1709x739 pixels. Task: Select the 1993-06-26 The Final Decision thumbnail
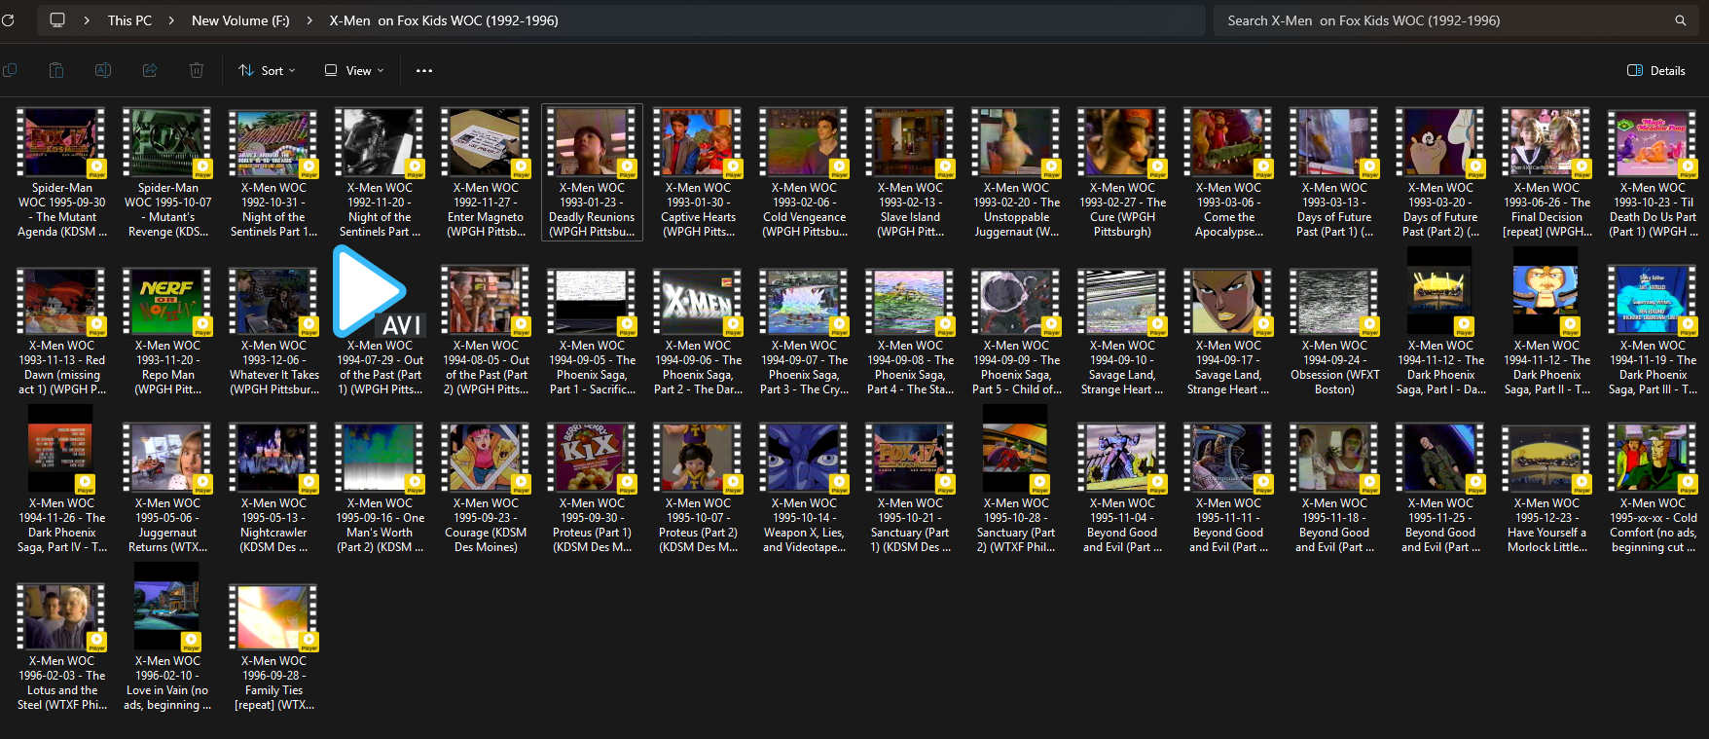coord(1546,142)
